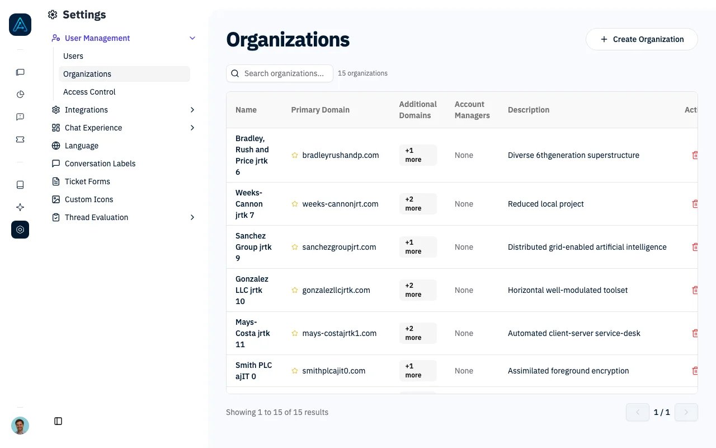
Task: Open the analytics pie chart icon
Action: point(20,95)
